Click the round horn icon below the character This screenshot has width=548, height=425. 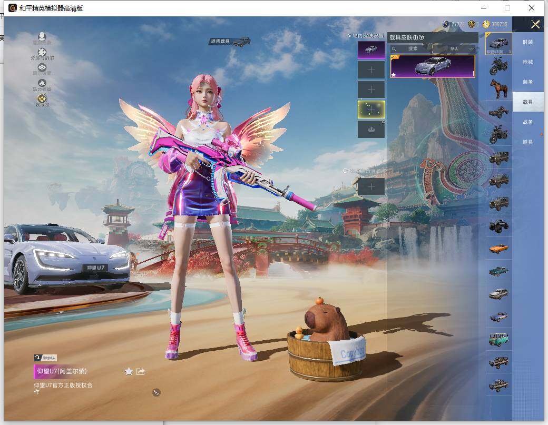156,392
